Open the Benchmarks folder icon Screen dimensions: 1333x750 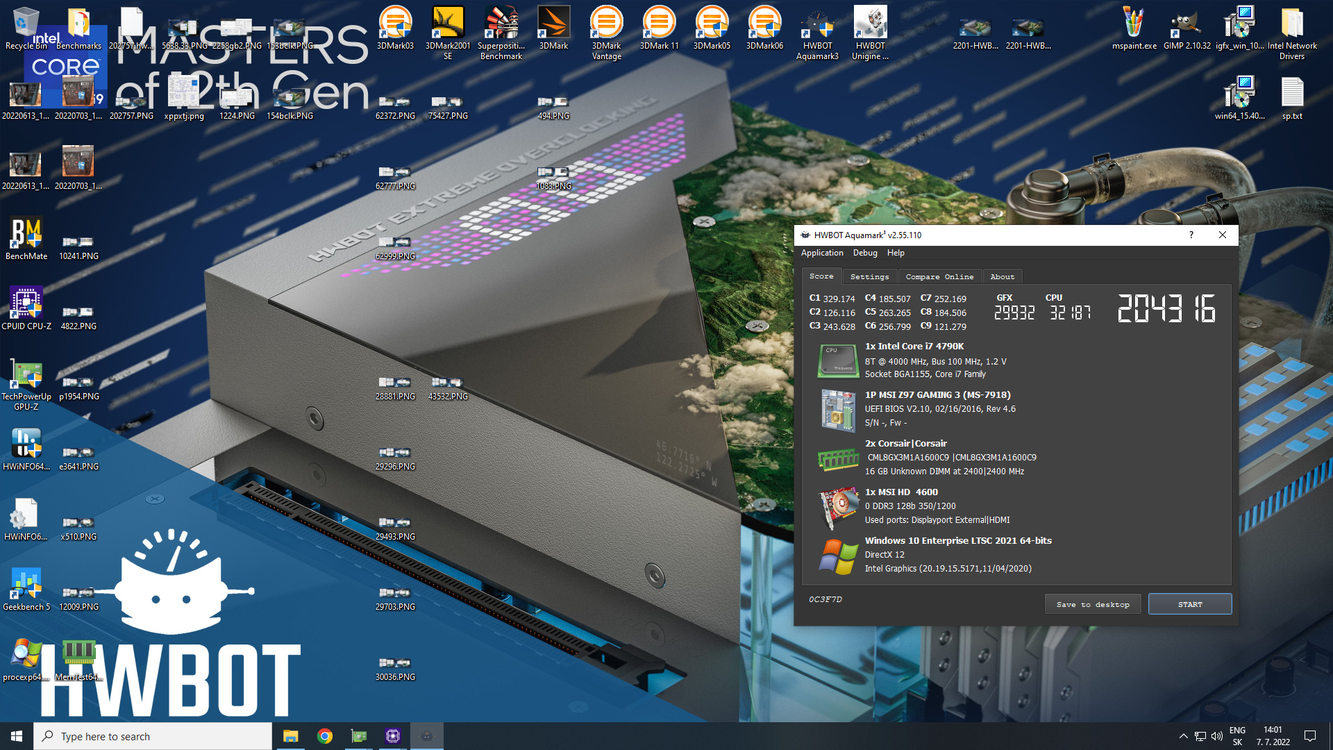click(78, 29)
